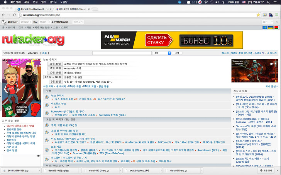281x175 pixels.
Task: Click the file icon of 2011126164128.jpg download
Action: click(4, 170)
